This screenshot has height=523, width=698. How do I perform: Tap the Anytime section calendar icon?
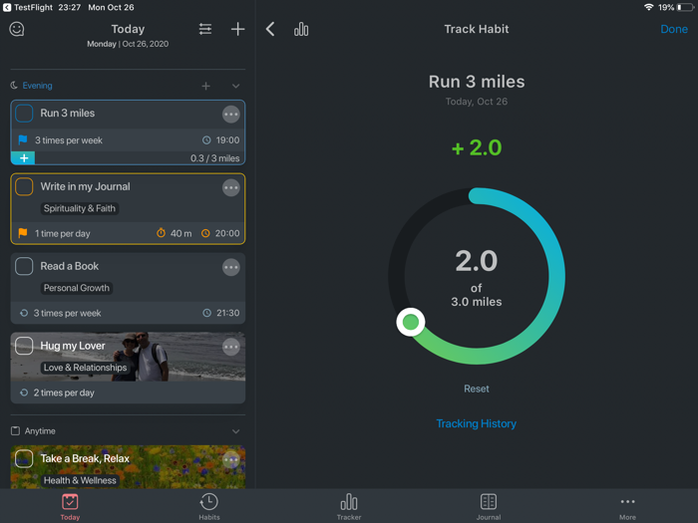coord(15,431)
